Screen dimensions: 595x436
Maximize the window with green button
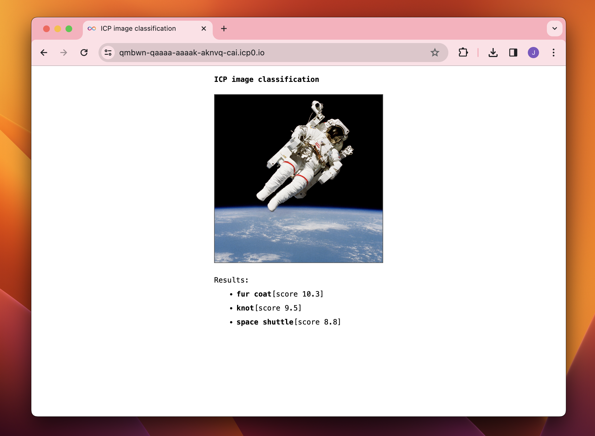click(69, 29)
